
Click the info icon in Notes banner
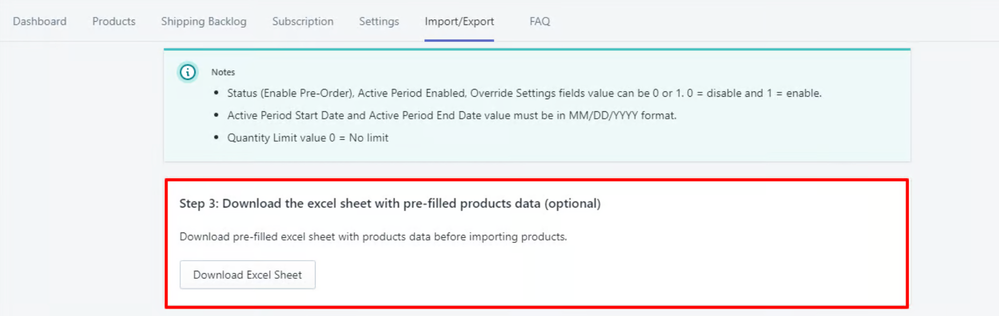pyautogui.click(x=188, y=72)
